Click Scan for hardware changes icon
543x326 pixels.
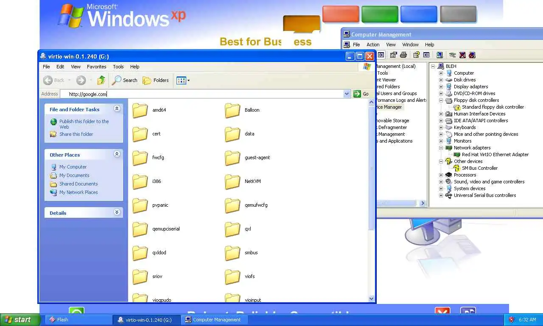[439, 55]
